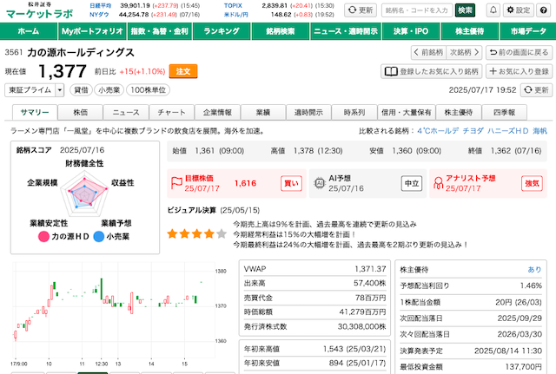
Task: Go to previous stock 前銘柄
Action: pos(428,52)
